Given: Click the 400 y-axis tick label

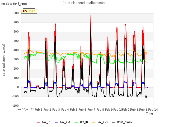Looking at the screenshot, I should pos(16,50).
